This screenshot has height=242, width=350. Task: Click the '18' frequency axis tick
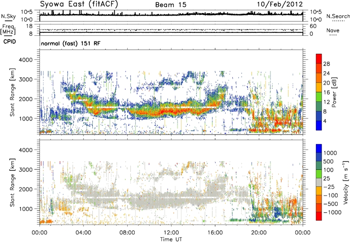pos(29,26)
